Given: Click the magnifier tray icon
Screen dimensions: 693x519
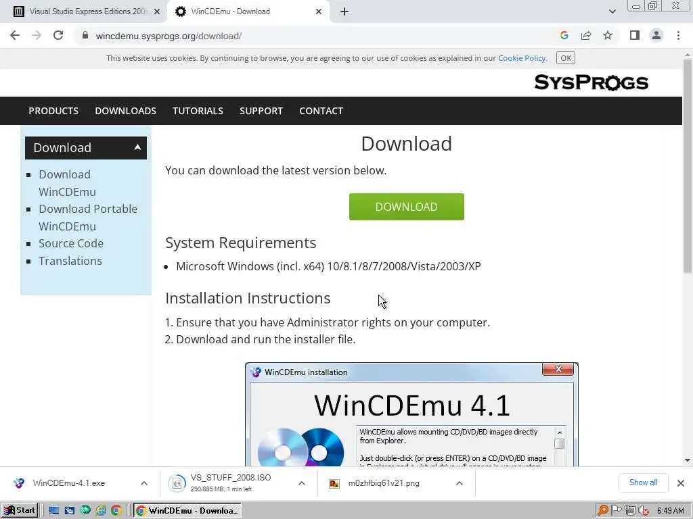Looking at the screenshot, I should [602, 511].
